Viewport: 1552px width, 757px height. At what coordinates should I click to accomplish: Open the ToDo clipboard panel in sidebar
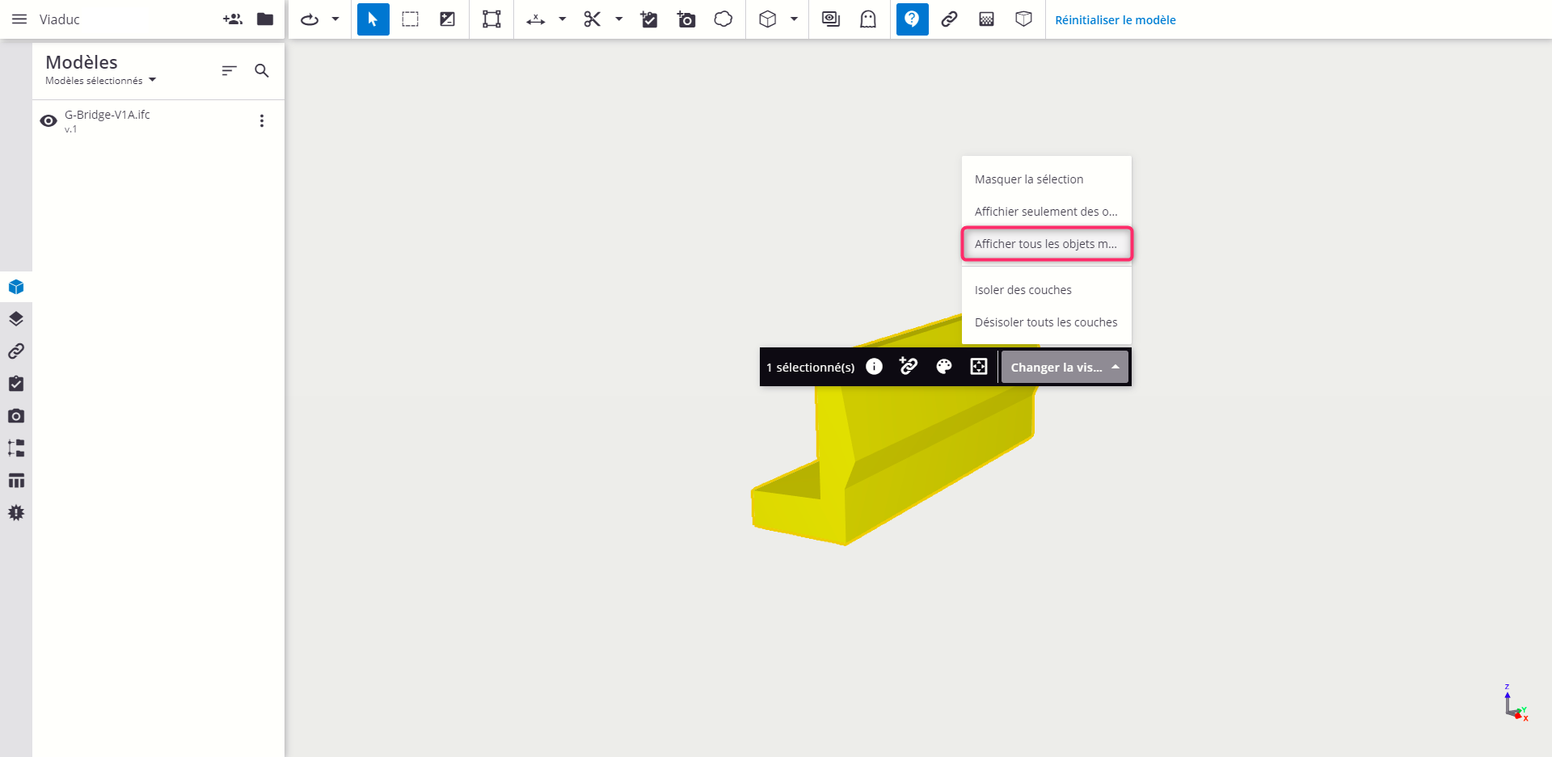coord(16,384)
